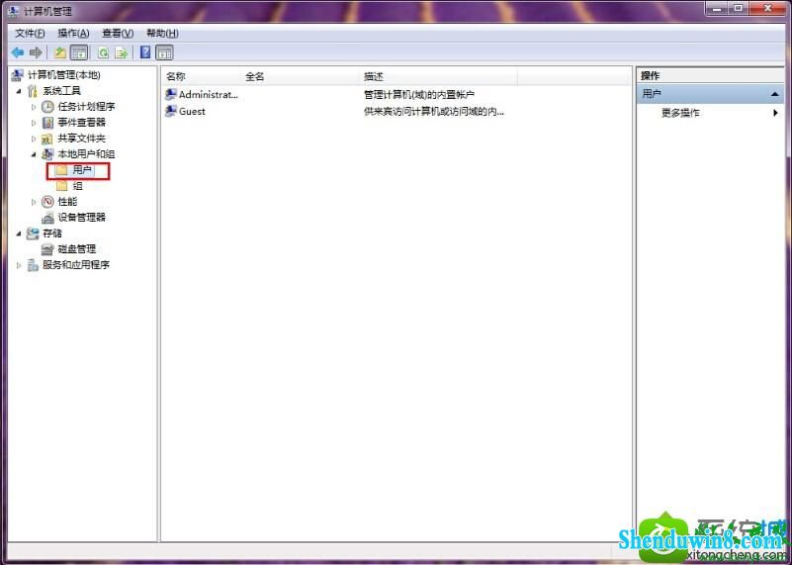Select 任务计划程序 label in tree
The height and width of the screenshot is (565, 792).
[x=86, y=107]
